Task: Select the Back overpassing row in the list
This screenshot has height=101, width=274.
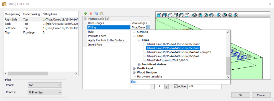Action: coord(41,24)
